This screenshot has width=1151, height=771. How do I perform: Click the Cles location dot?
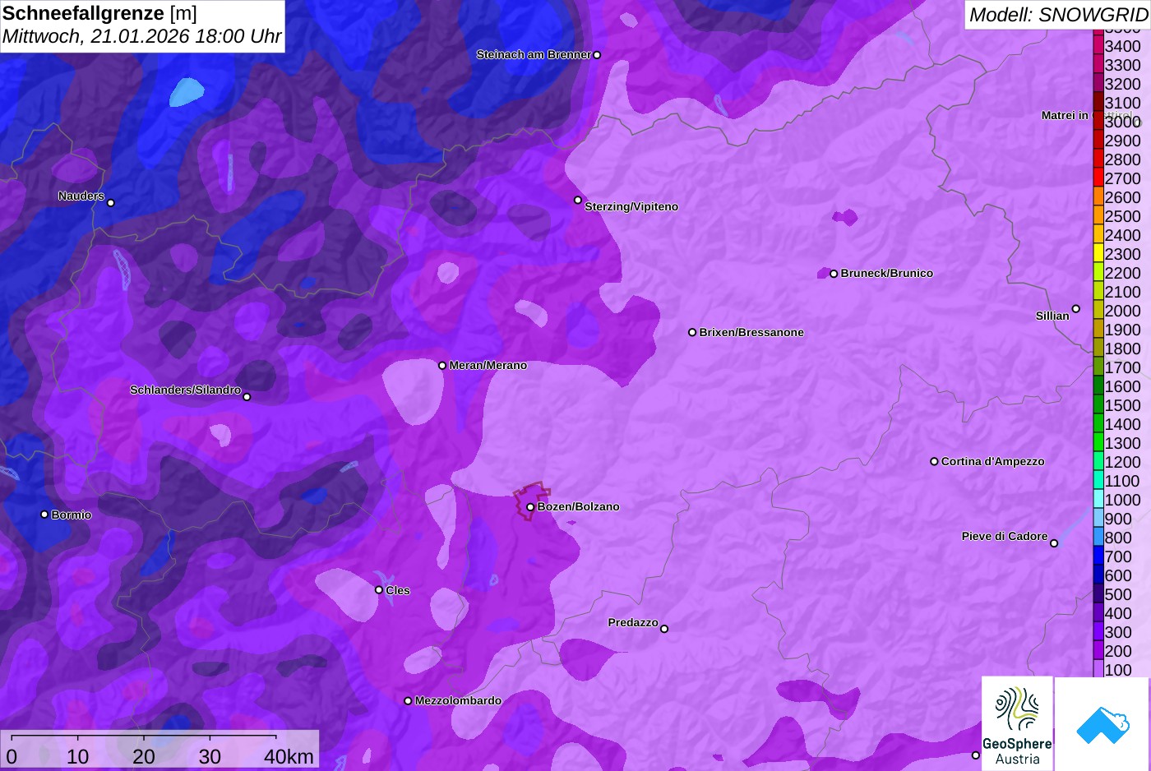tap(379, 590)
